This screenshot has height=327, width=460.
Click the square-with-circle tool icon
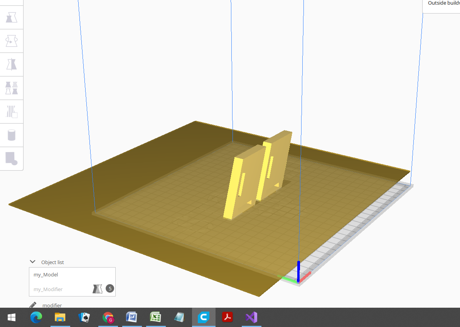click(12, 158)
